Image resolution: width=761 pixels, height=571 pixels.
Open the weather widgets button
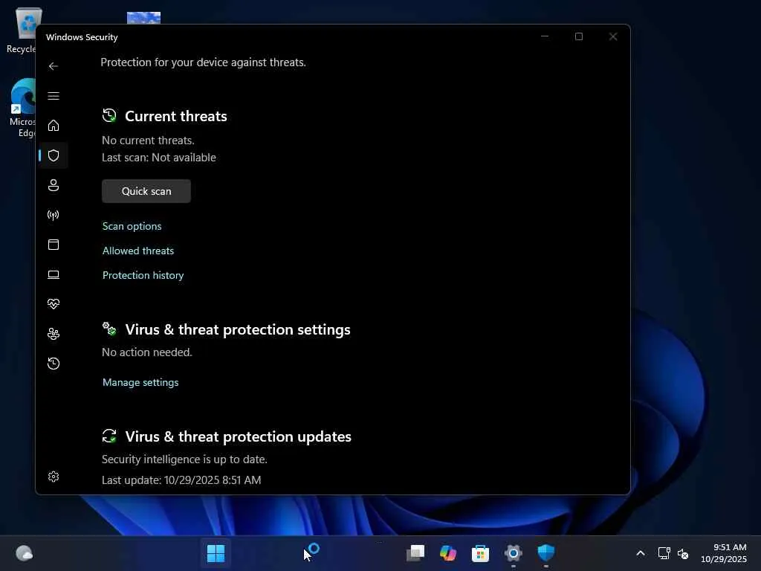[24, 553]
